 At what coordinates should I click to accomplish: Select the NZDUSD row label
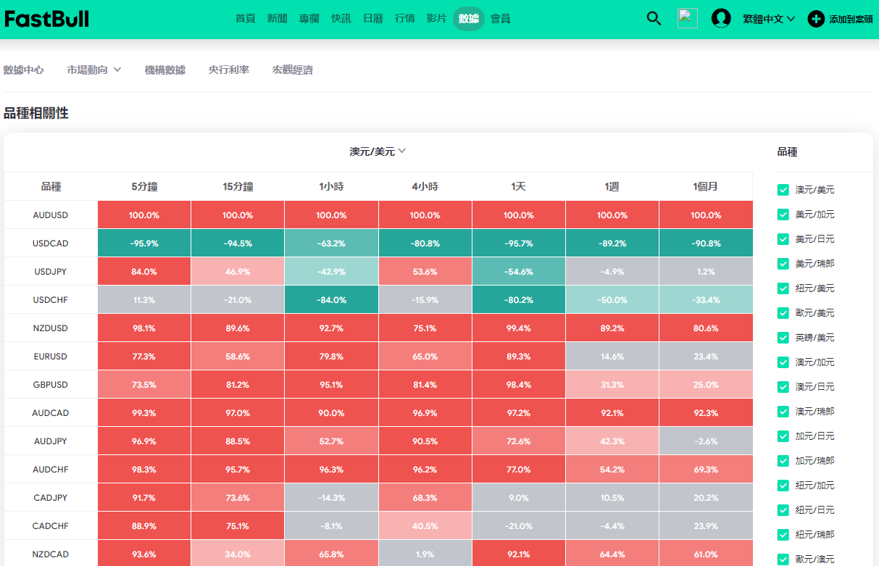tap(51, 328)
